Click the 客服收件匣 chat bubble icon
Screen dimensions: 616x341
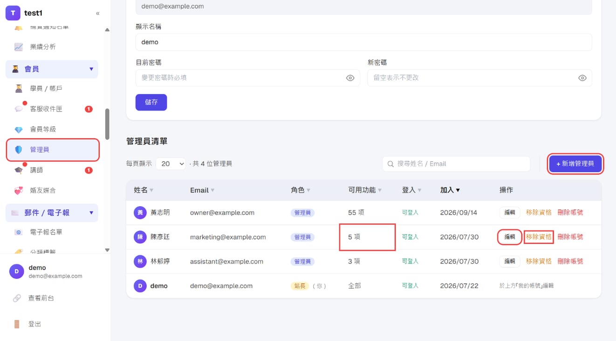coord(19,109)
